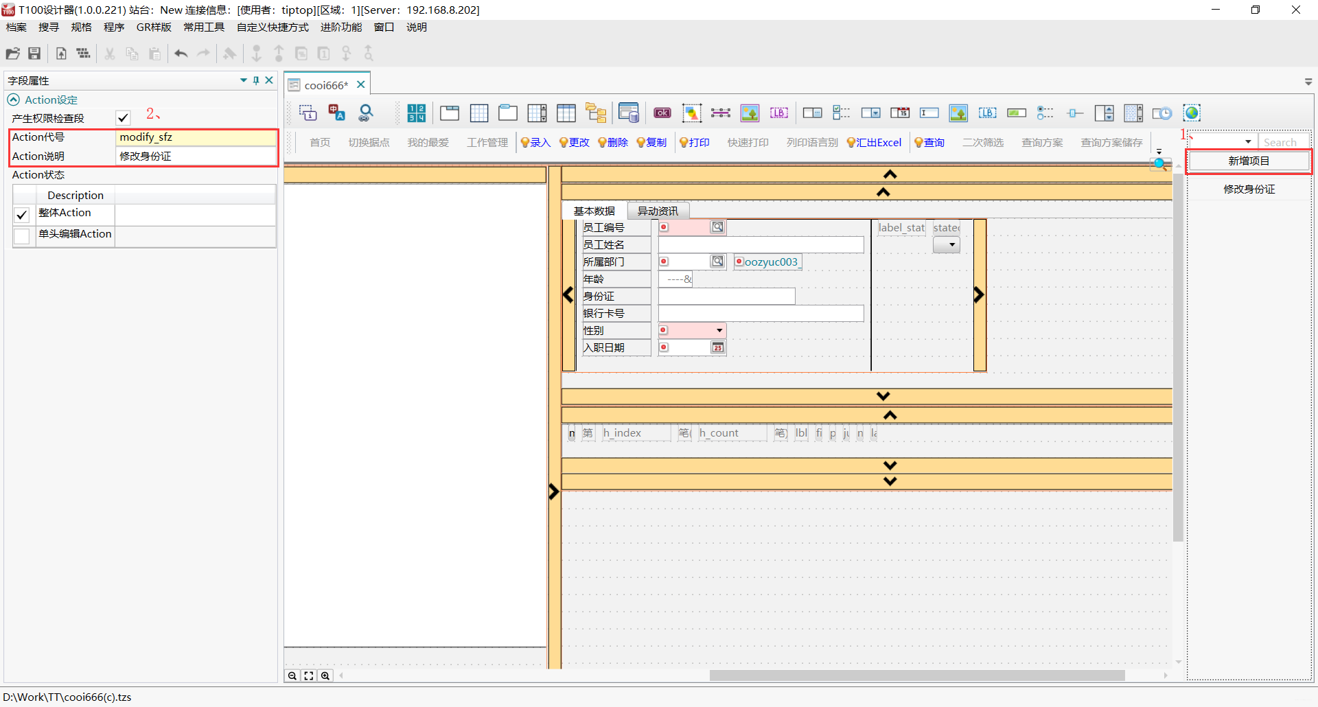Click the upload document icon
1318x707 pixels.
point(61,54)
